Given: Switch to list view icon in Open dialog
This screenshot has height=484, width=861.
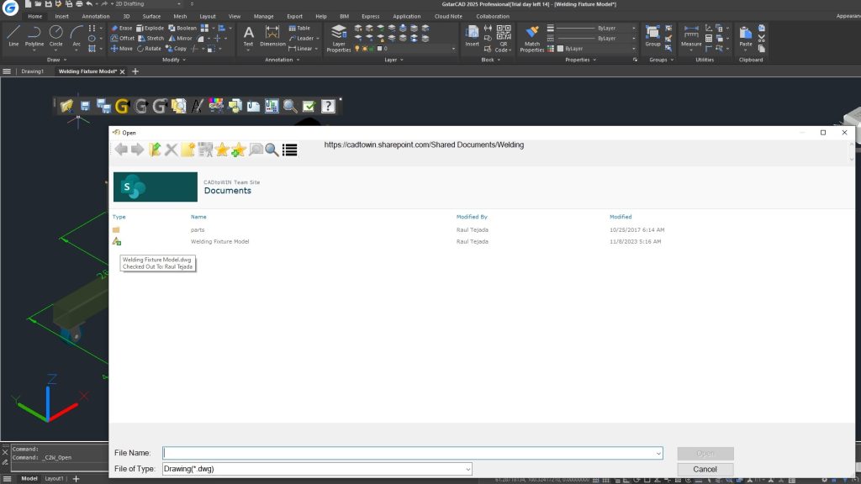Looking at the screenshot, I should 290,150.
